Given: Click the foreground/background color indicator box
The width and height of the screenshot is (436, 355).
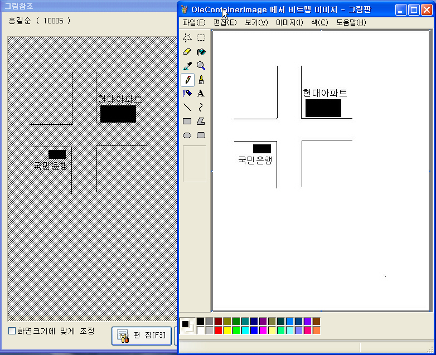Looking at the screenshot, I should pyautogui.click(x=187, y=326).
